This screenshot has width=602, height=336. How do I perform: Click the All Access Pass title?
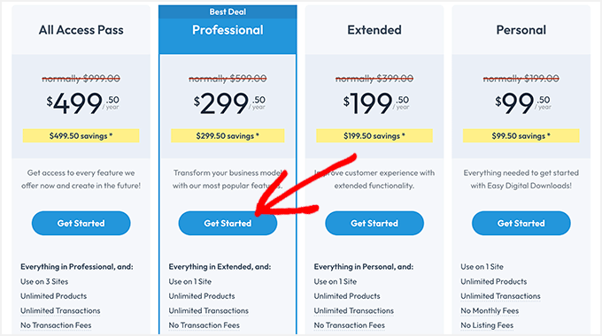[x=81, y=30]
